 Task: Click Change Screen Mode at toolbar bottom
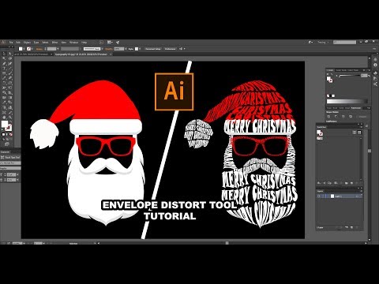tap(6, 144)
